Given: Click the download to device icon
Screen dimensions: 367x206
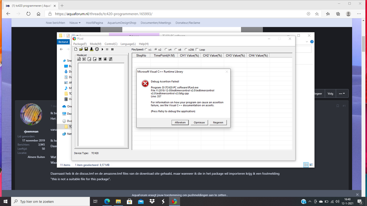Looking at the screenshot, I should pyautogui.click(x=91, y=49).
